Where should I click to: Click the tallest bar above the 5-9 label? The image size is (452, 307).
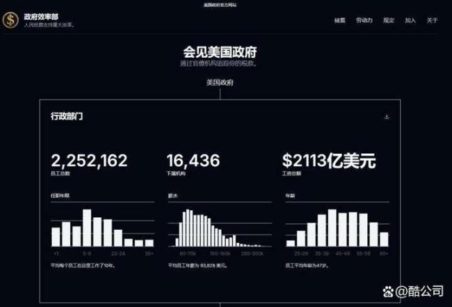tap(87, 228)
